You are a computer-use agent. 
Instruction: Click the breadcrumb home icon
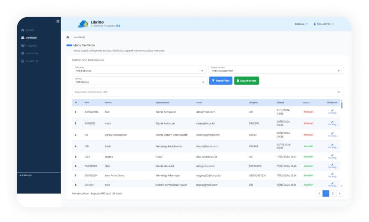[68, 37]
